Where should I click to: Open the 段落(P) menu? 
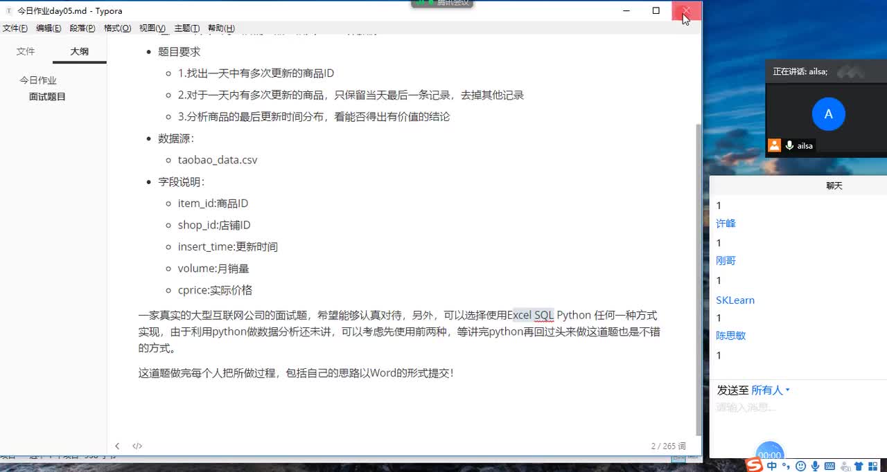point(82,28)
